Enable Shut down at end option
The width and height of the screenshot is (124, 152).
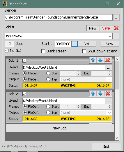click(x=84, y=51)
